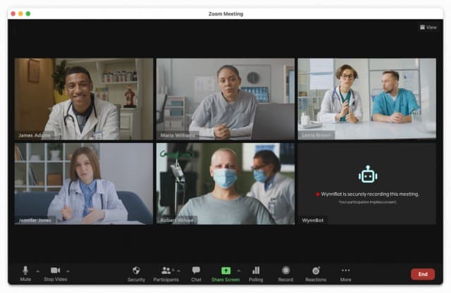451x293 pixels.
Task: Select Maria Williams video tile
Action: click(225, 99)
